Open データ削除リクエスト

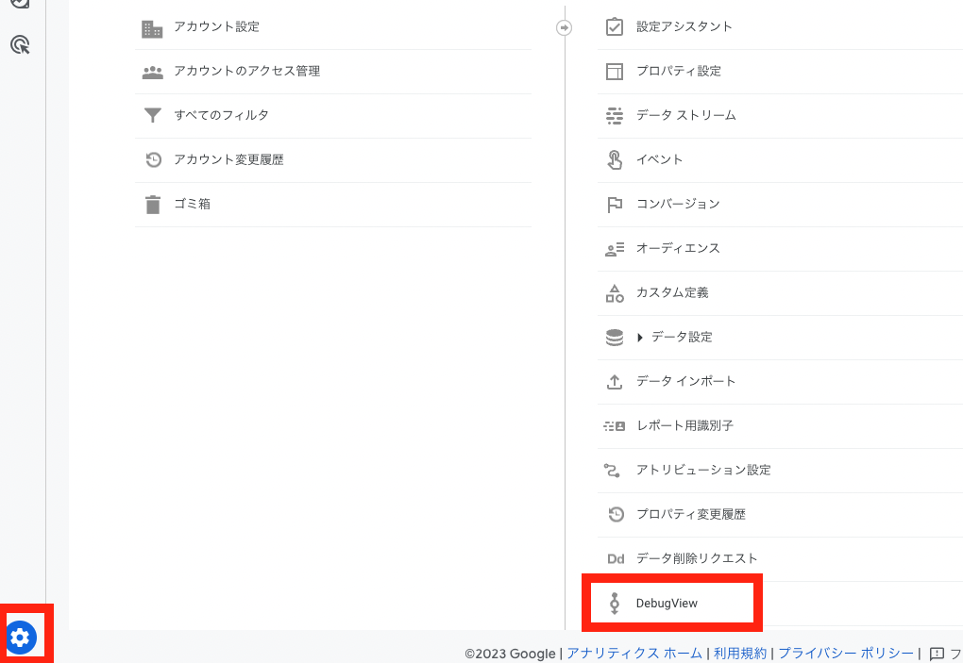click(697, 558)
